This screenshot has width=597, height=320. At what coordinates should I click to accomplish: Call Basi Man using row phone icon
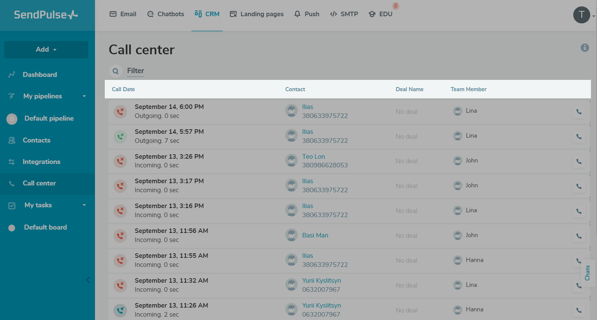click(579, 236)
